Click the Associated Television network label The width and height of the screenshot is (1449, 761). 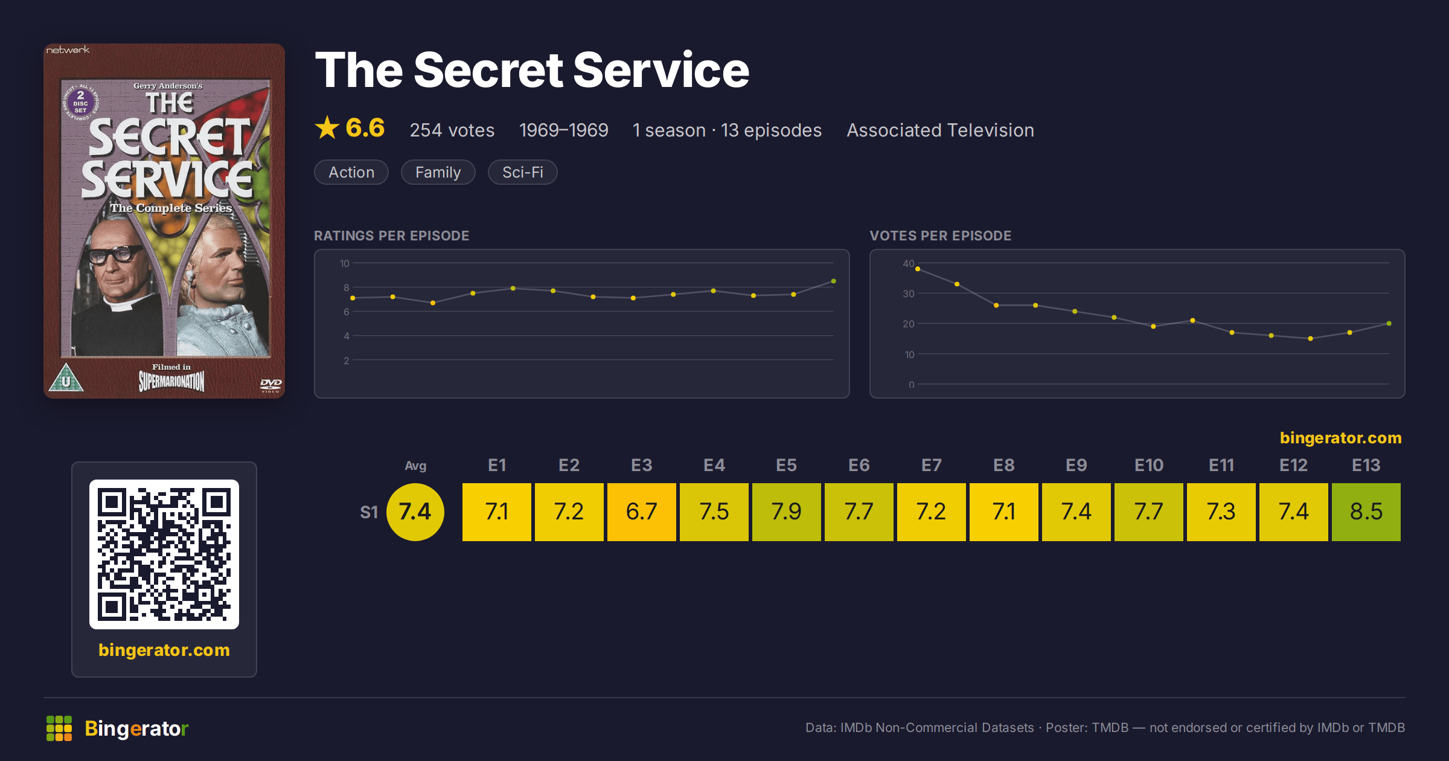click(x=941, y=130)
